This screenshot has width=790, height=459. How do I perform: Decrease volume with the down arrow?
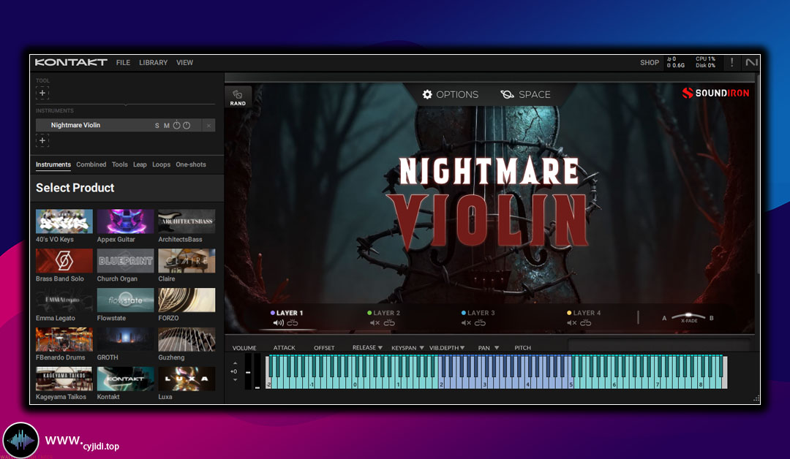235,379
